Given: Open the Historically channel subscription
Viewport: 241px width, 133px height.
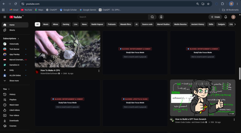Looking at the screenshot, I should point(15,44).
